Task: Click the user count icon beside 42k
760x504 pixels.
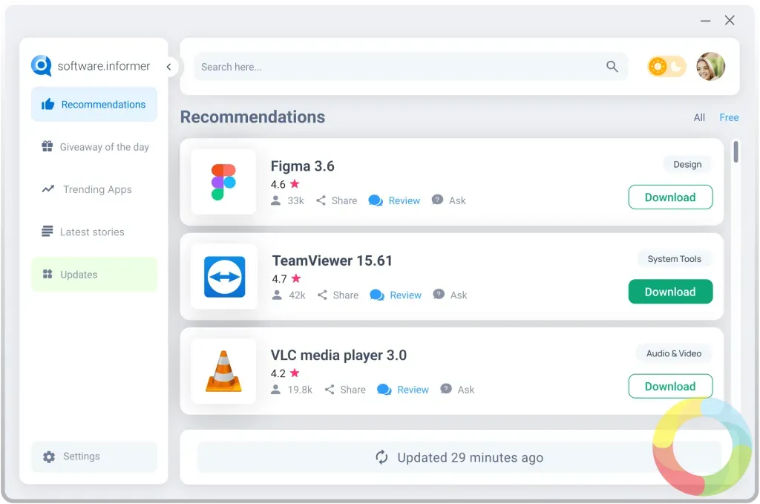Action: pyautogui.click(x=277, y=295)
